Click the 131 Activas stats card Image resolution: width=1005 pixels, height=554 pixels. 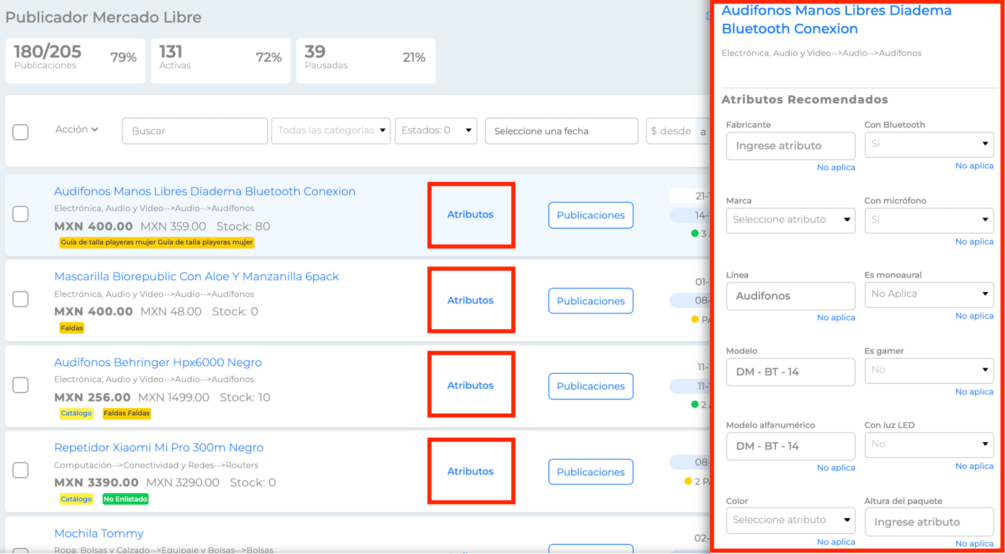[x=220, y=60]
